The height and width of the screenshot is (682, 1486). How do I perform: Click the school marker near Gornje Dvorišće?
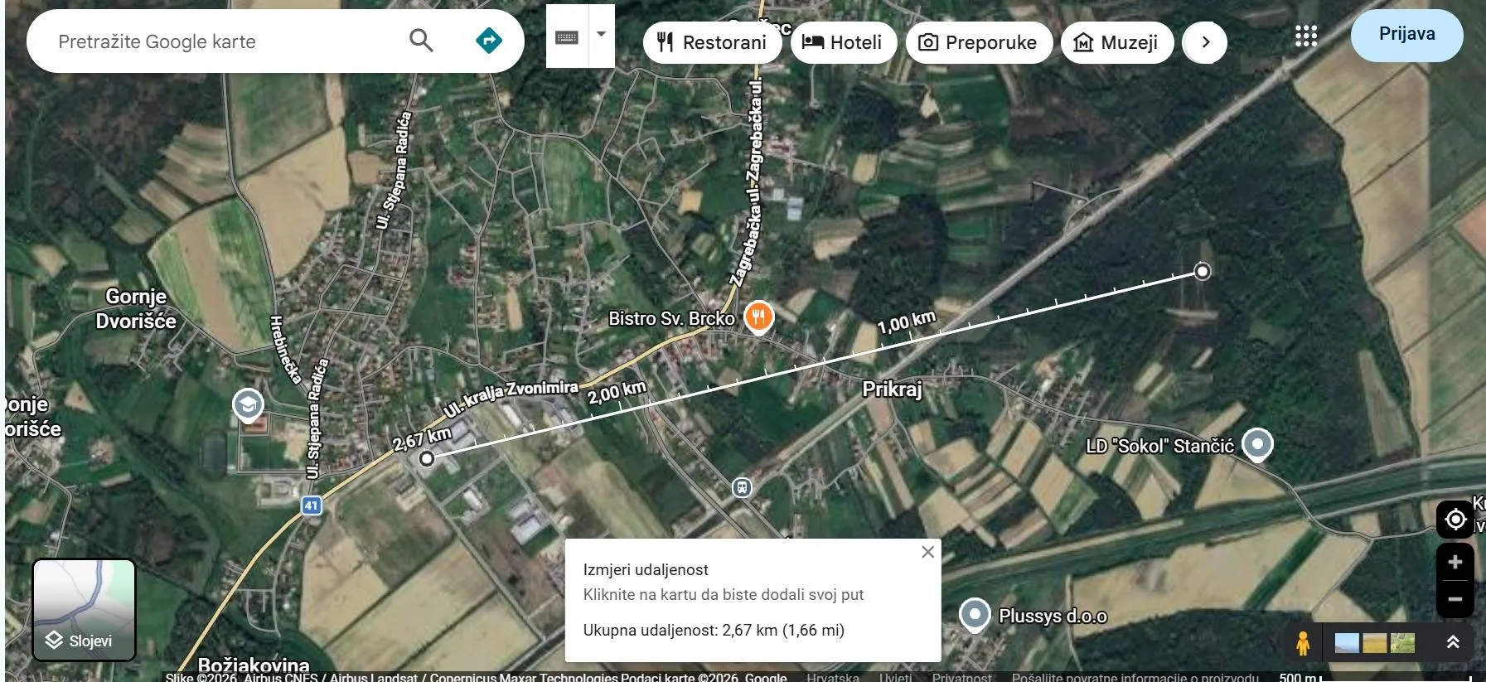click(x=248, y=405)
